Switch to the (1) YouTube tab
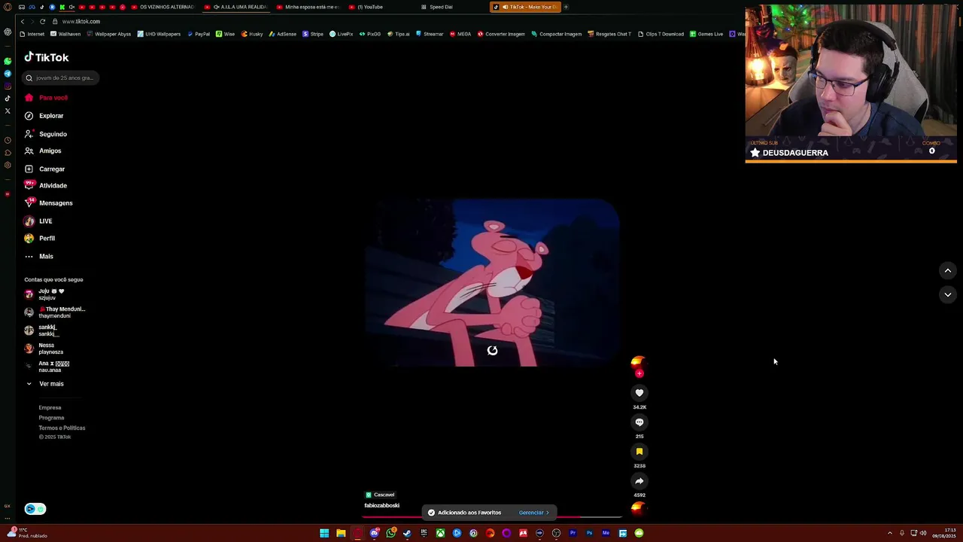This screenshot has width=963, height=542. tap(366, 7)
